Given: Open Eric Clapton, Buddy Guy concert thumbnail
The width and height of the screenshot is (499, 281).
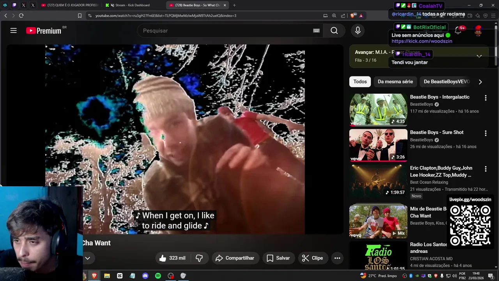Looking at the screenshot, I should pyautogui.click(x=378, y=181).
